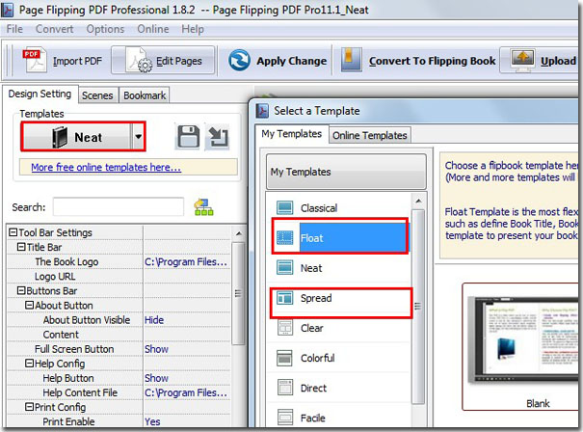Image resolution: width=583 pixels, height=432 pixels.
Task: Select the Spread template icon
Action: (x=285, y=298)
